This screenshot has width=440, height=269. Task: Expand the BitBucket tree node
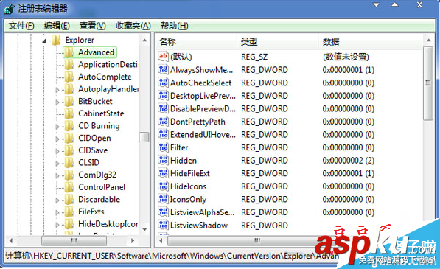57,102
